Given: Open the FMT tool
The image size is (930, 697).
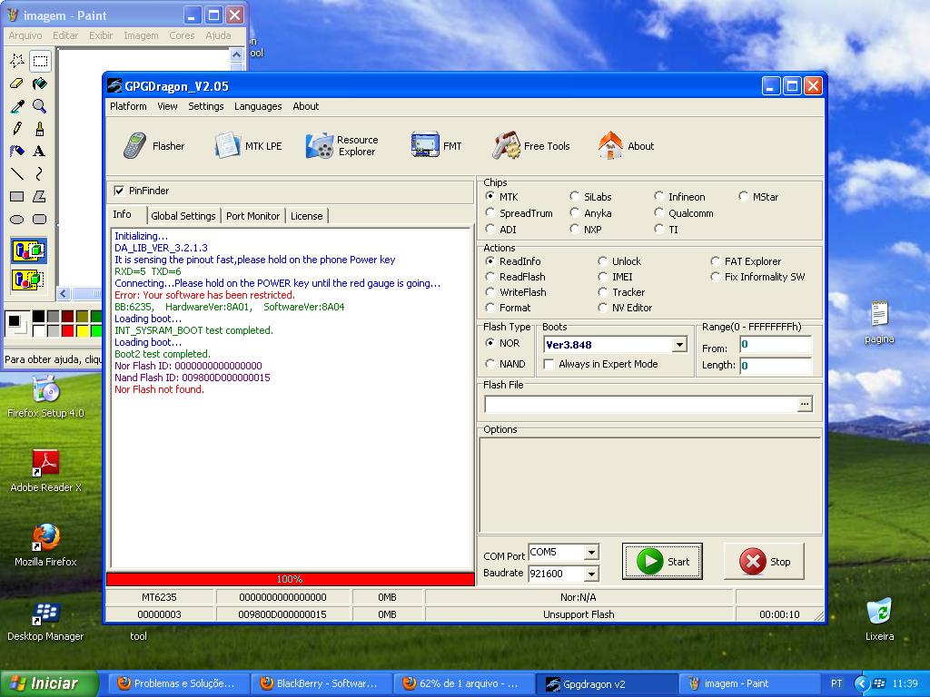Looking at the screenshot, I should pyautogui.click(x=436, y=146).
